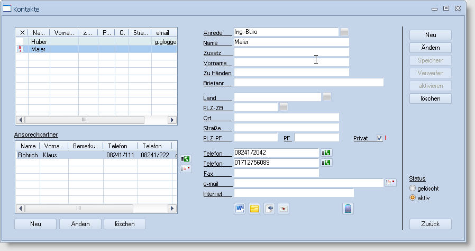Open the Land dropdown button
Viewport: 475px width, 251px height.
pos(327,97)
